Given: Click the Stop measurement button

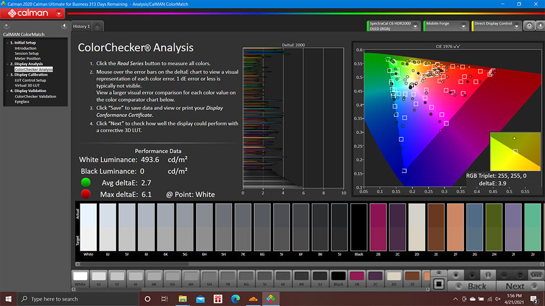Looking at the screenshot, I should 456,275.
